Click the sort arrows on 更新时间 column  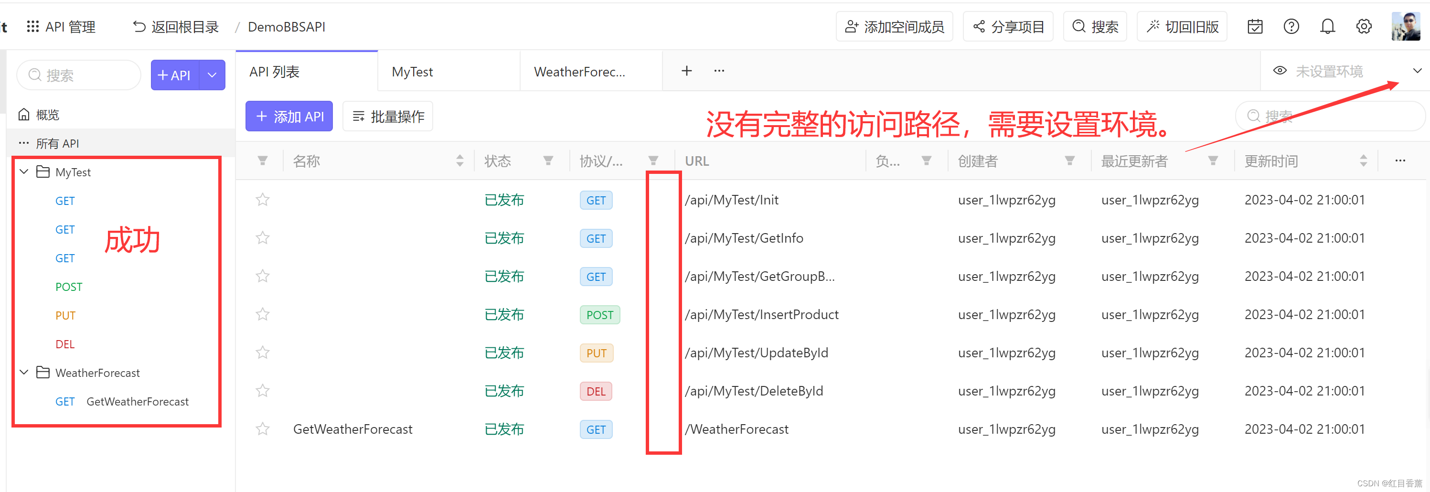point(1365,160)
